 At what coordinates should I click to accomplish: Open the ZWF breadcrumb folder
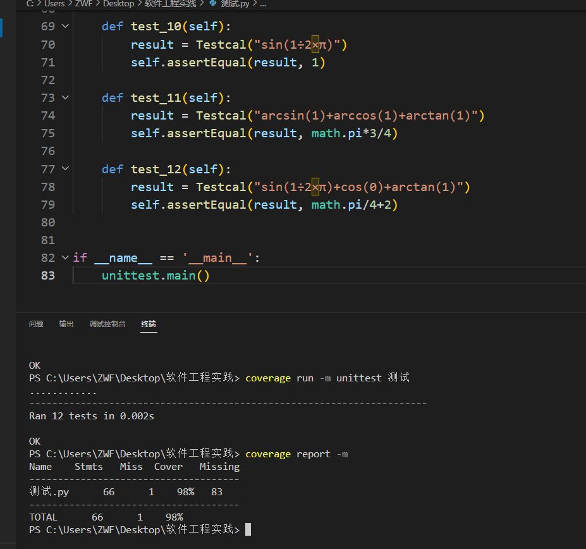[83, 4]
